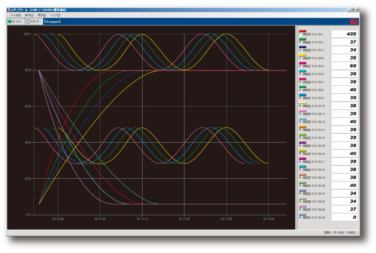Click the value field showing 420
The image size is (376, 253).
(344, 34)
